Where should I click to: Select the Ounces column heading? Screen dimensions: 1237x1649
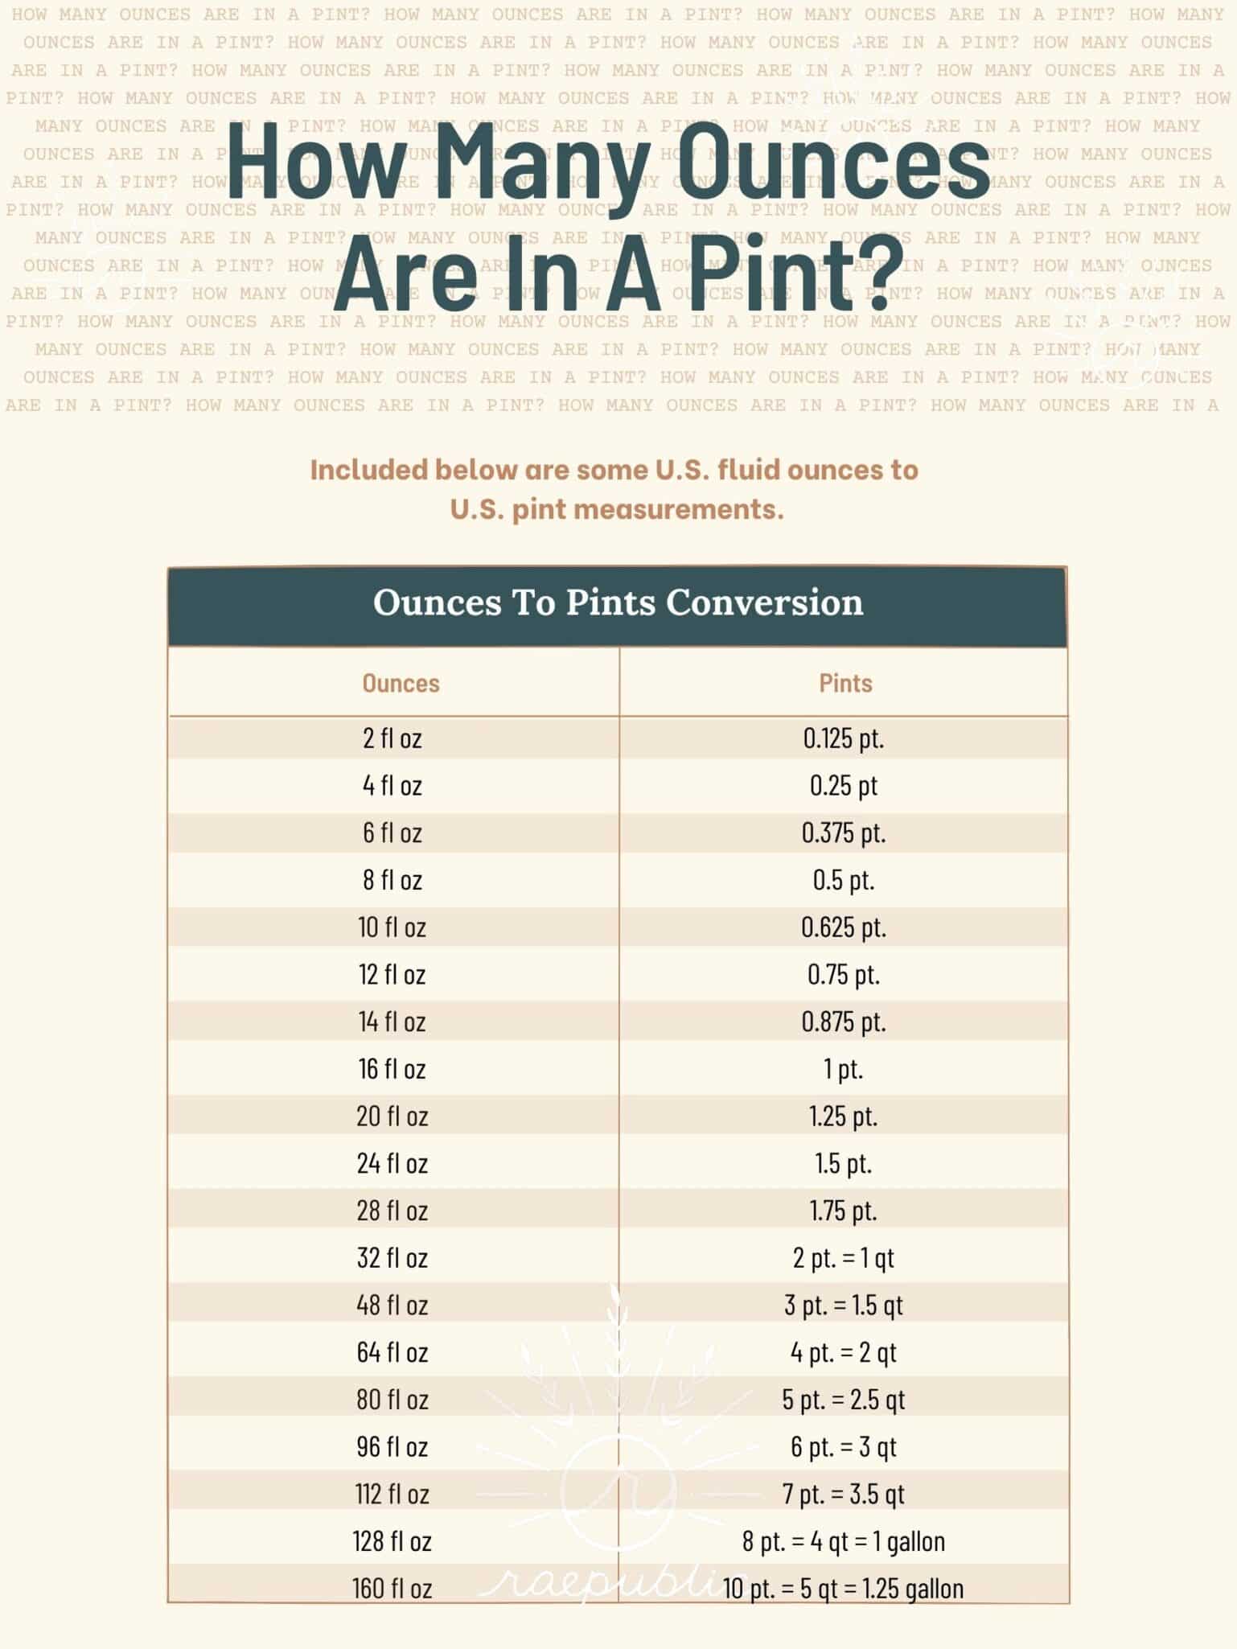401,683
